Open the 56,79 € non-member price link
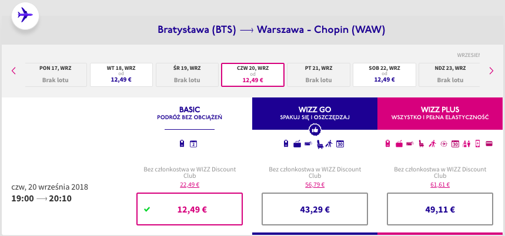The image size is (505, 236). 315,185
